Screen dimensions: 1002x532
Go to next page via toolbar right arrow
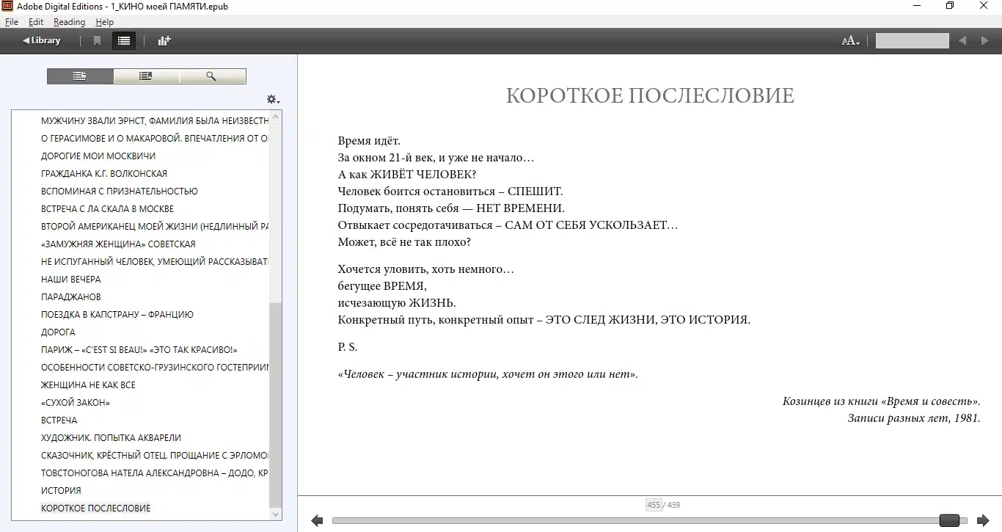[x=985, y=41]
